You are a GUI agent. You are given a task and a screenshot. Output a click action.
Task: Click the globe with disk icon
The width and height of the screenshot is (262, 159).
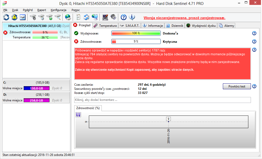[68, 17]
